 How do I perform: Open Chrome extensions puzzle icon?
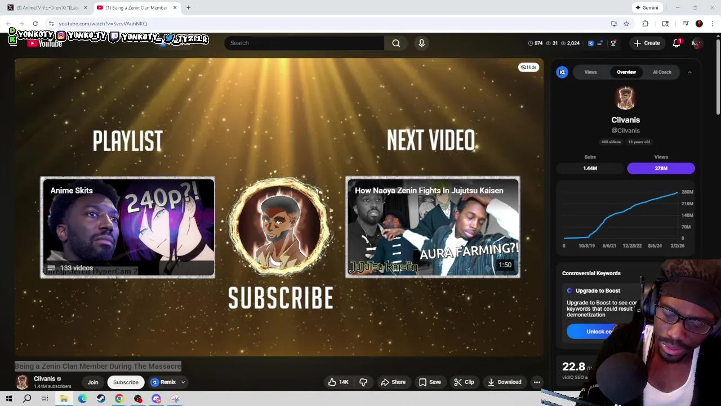coord(646,24)
